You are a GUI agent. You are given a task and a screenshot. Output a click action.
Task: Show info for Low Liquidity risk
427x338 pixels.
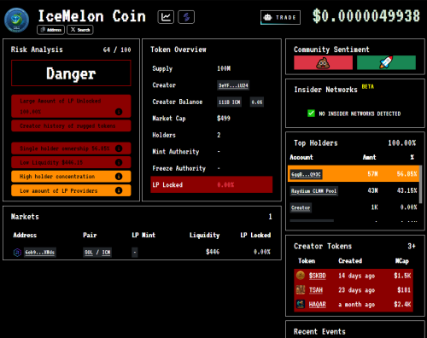[x=119, y=162]
